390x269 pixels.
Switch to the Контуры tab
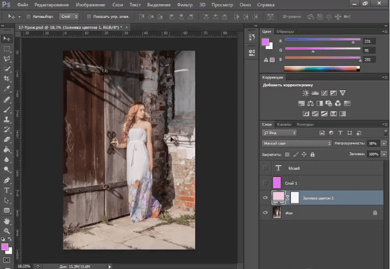(305, 125)
